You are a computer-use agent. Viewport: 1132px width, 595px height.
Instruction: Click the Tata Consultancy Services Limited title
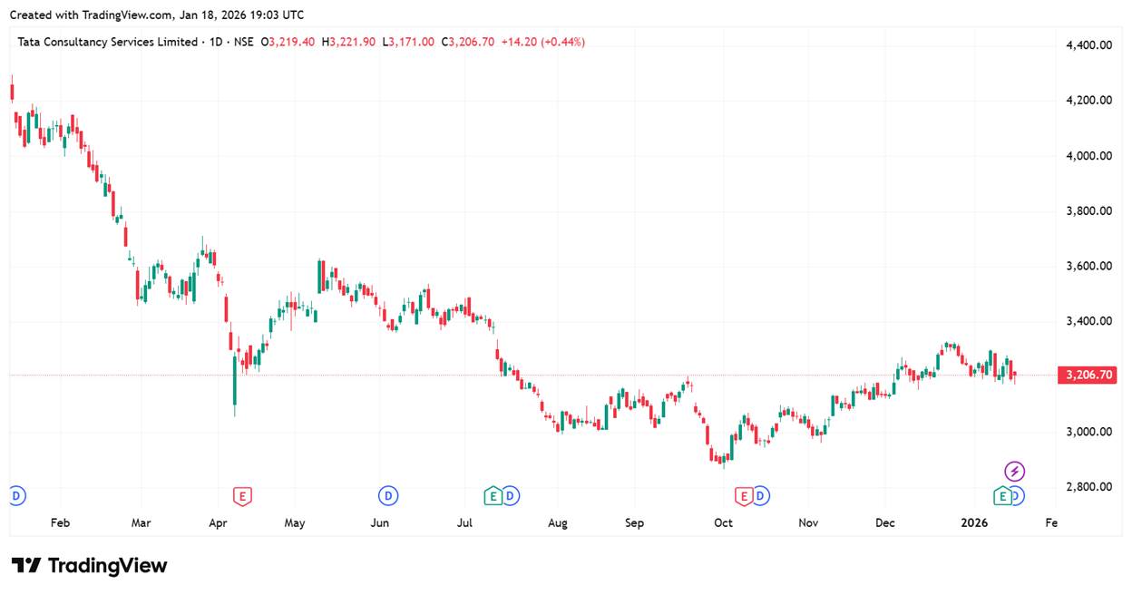click(107, 42)
